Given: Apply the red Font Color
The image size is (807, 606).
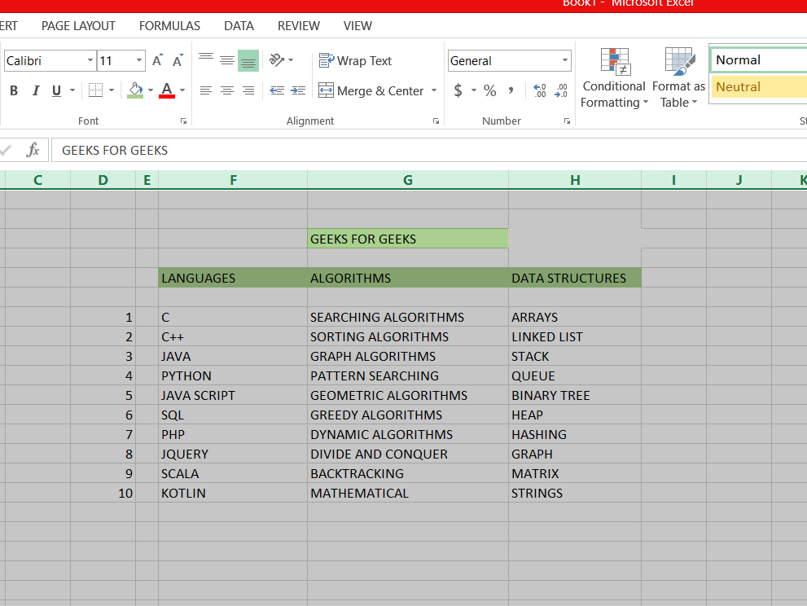Looking at the screenshot, I should click(167, 90).
